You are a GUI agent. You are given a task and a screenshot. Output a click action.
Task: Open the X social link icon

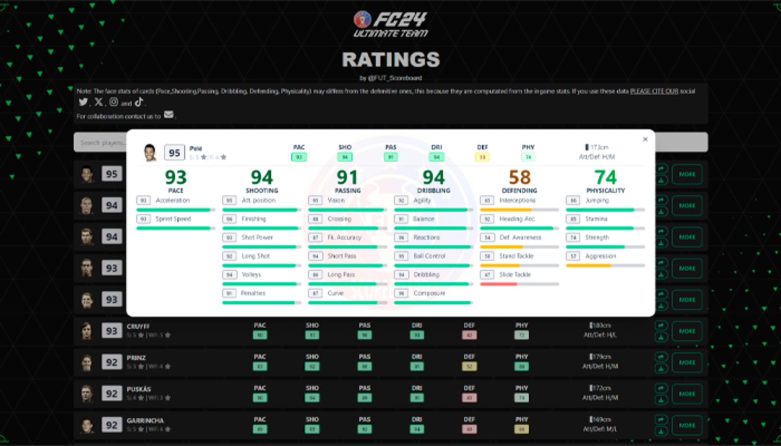tap(98, 102)
